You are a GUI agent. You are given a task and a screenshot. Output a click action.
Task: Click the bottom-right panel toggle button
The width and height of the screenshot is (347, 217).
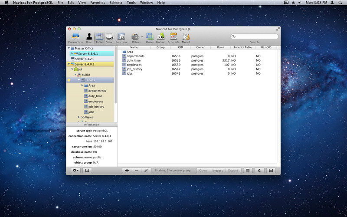271,170
